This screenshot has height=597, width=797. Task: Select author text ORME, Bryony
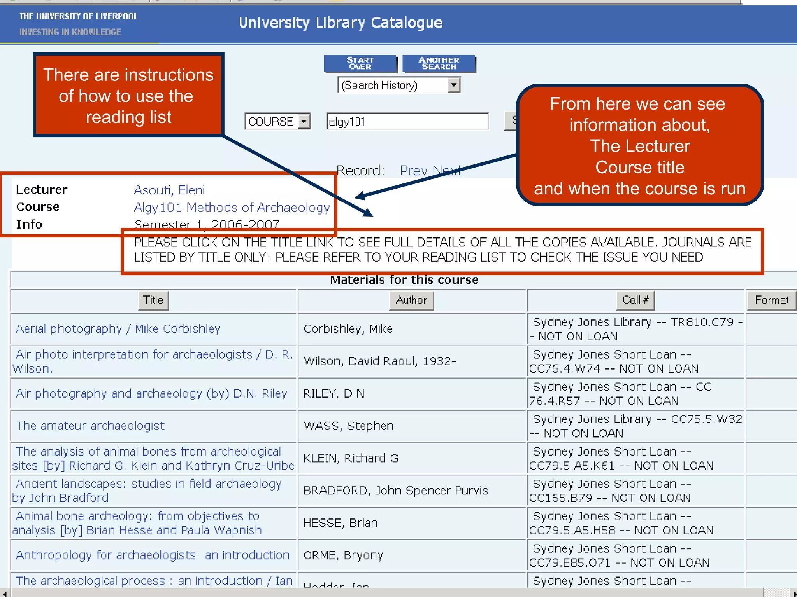tap(343, 555)
